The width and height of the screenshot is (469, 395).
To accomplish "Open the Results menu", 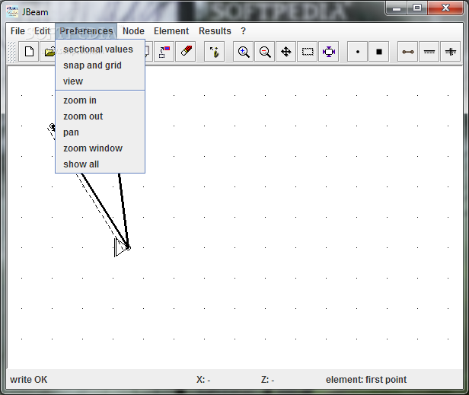I will pos(215,31).
